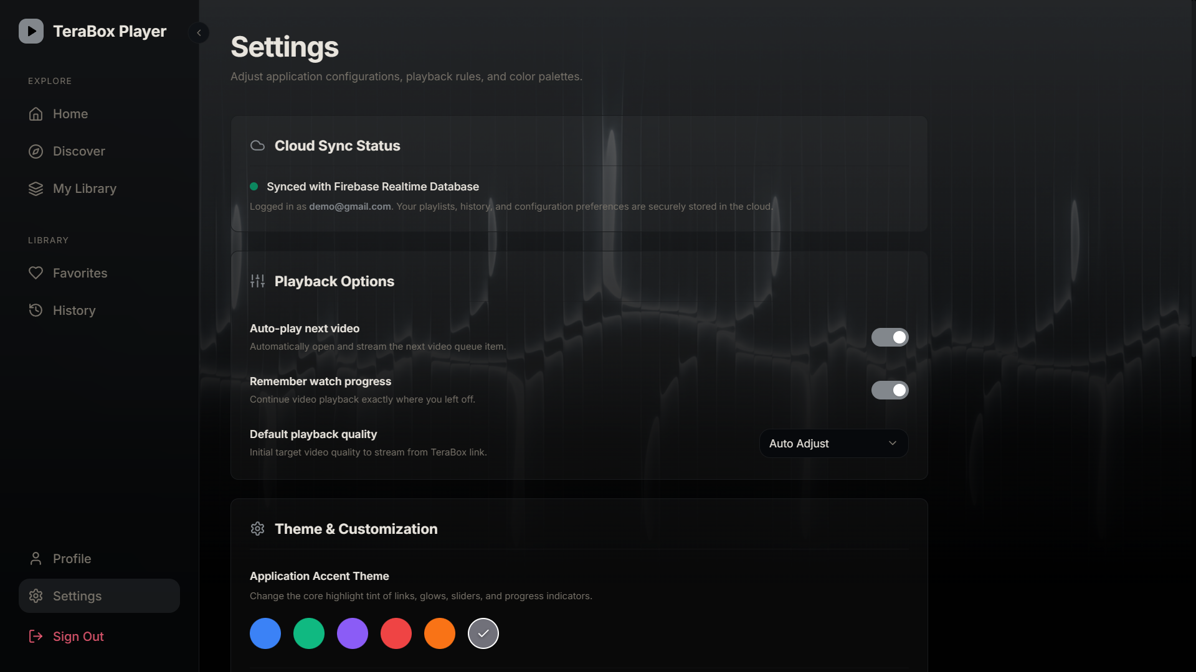This screenshot has height=672, width=1196.
Task: Click the Cloud Sync Status heading
Action: [x=338, y=146]
